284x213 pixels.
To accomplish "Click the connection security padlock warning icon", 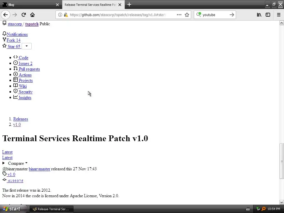I will pos(66,15).
